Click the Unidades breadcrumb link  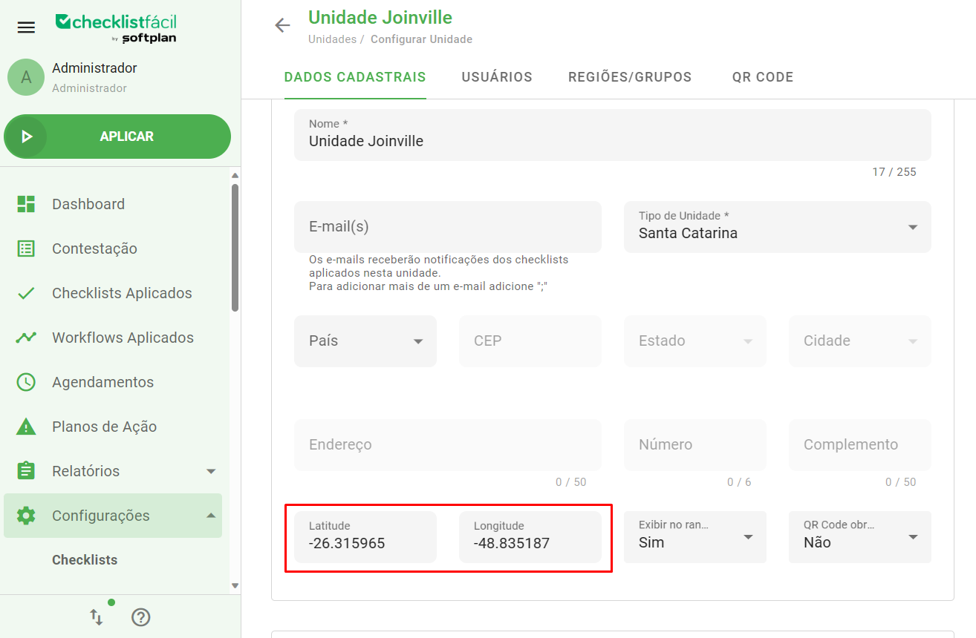coord(334,39)
